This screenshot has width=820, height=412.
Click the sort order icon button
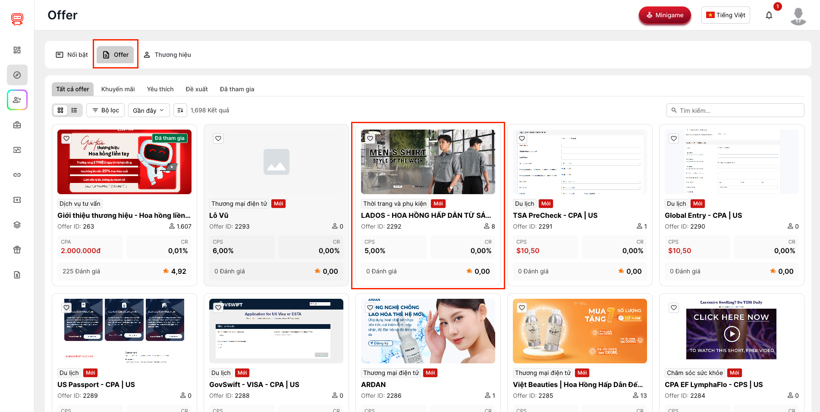pyautogui.click(x=180, y=110)
